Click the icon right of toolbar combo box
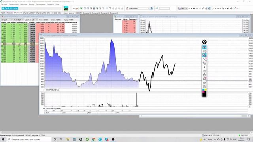The height and width of the screenshot is (142, 253). 152,8
